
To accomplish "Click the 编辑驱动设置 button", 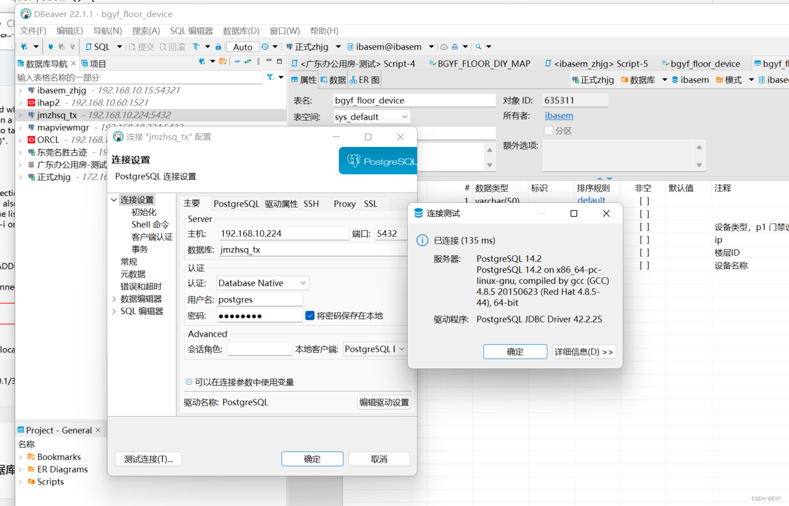I will click(x=384, y=403).
